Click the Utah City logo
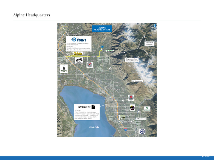The width and height of the screenshot is (214, 160). pyautogui.click(x=87, y=107)
